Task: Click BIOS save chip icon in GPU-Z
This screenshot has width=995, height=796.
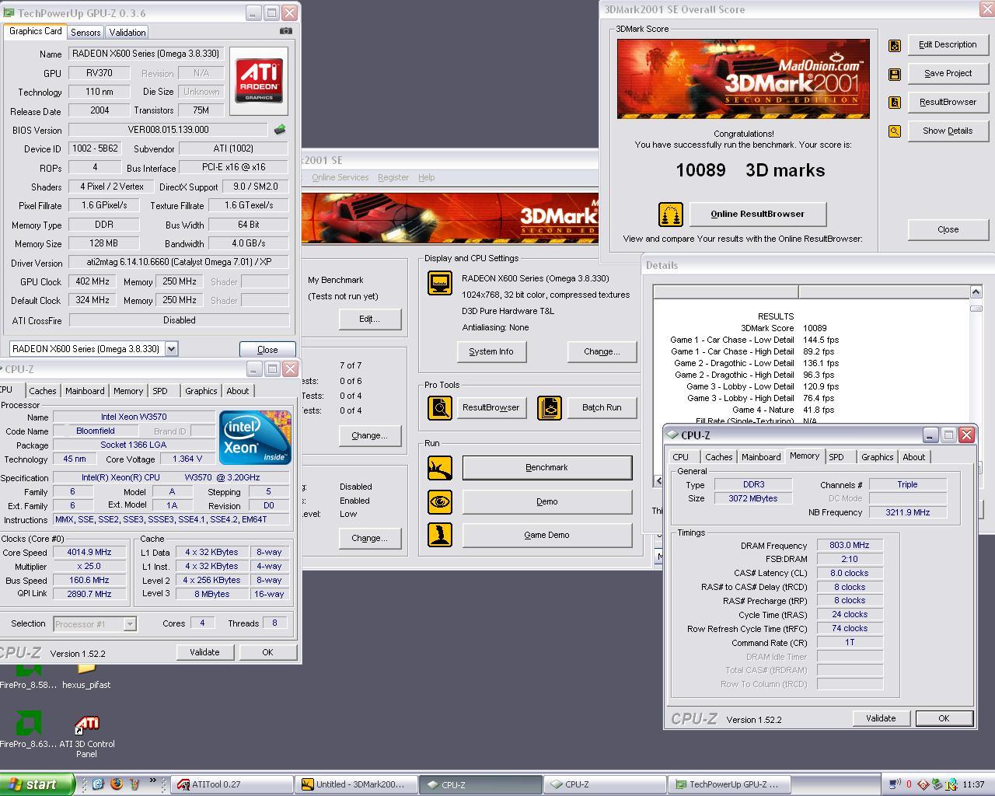Action: (280, 130)
